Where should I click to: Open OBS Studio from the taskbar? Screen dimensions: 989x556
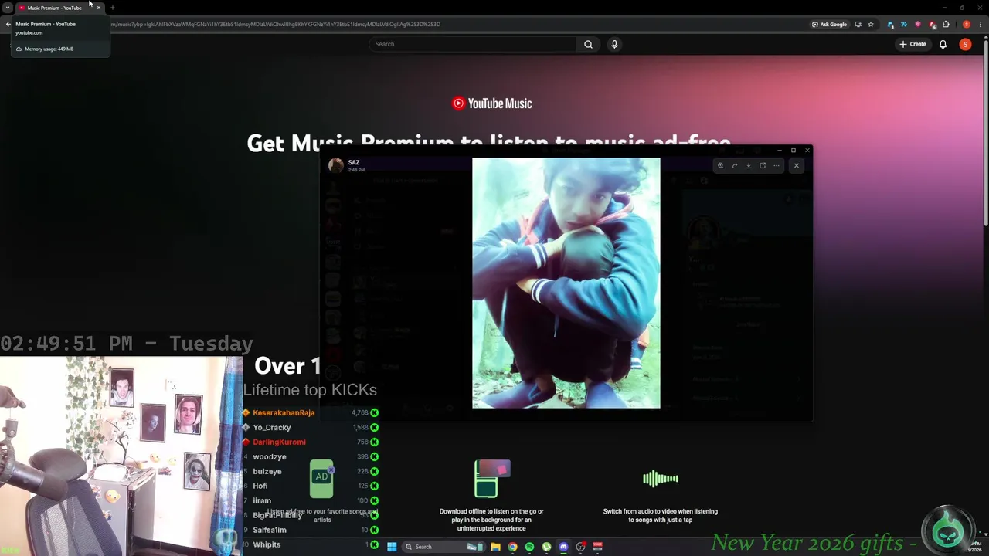point(581,547)
